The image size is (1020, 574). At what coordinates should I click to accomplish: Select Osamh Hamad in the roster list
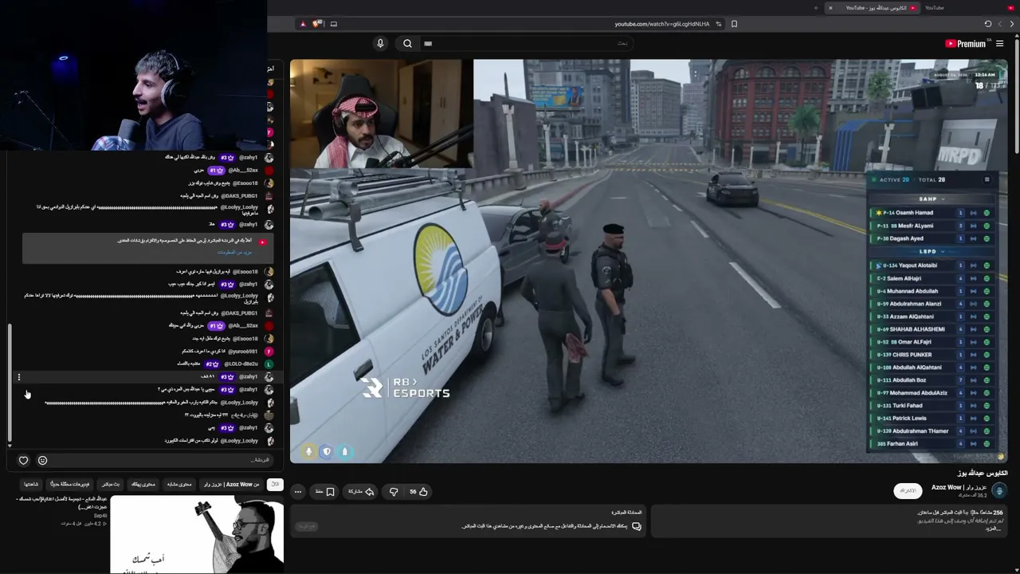click(932, 213)
